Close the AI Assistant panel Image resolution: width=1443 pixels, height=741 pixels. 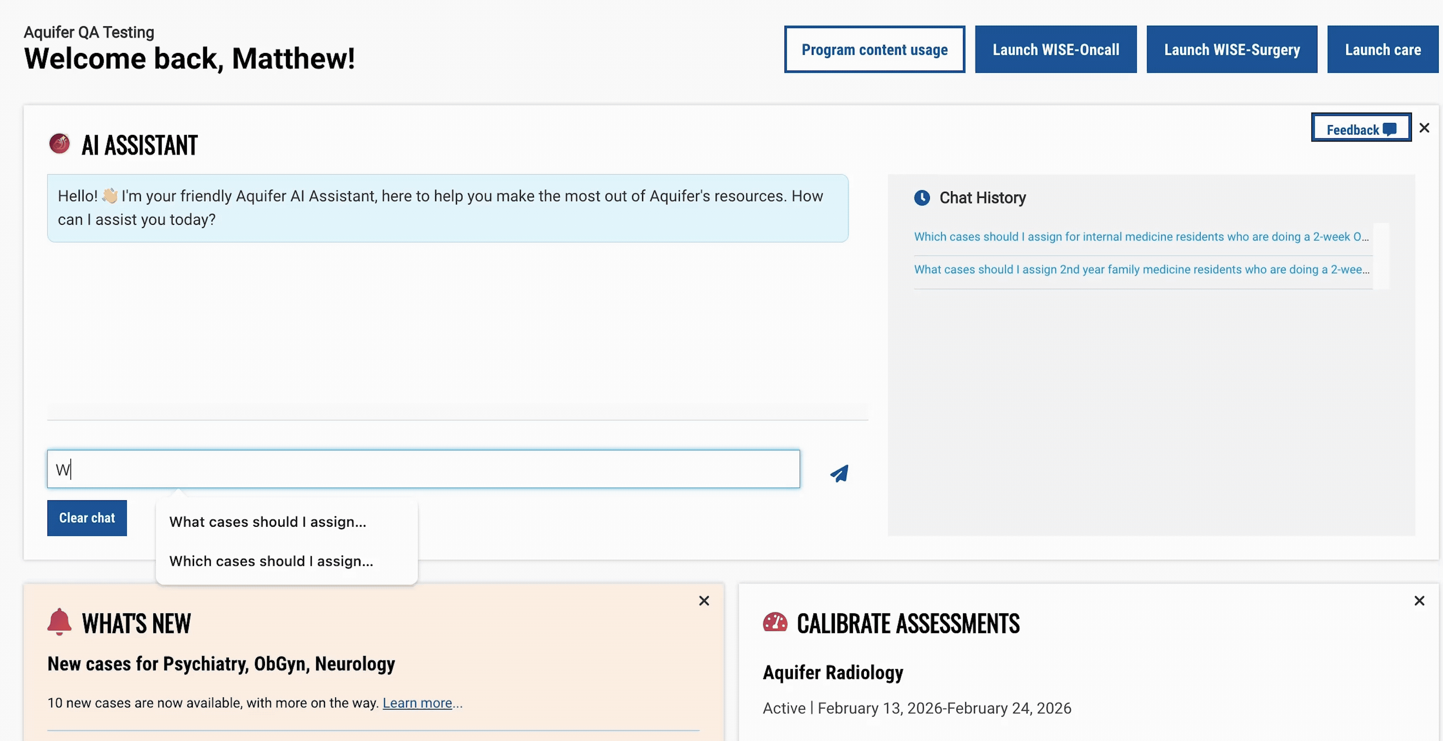pos(1424,128)
